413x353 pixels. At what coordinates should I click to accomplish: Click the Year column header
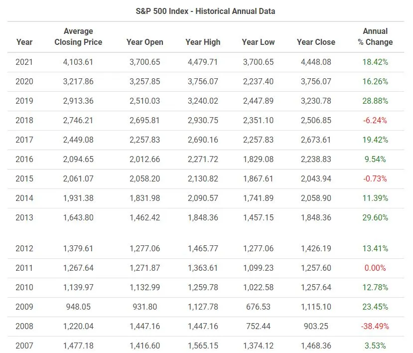click(x=24, y=42)
